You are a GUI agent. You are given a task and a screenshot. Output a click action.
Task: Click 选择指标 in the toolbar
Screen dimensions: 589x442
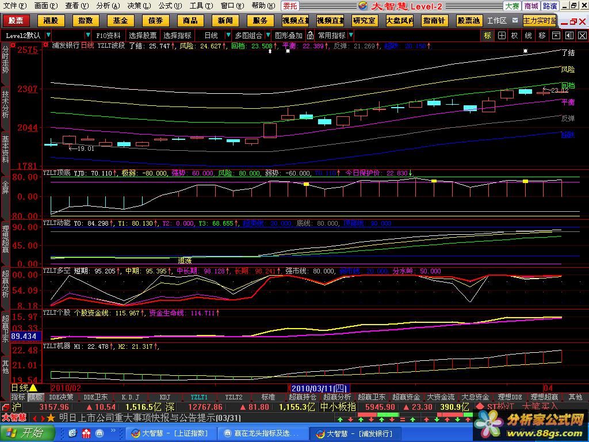pos(177,35)
